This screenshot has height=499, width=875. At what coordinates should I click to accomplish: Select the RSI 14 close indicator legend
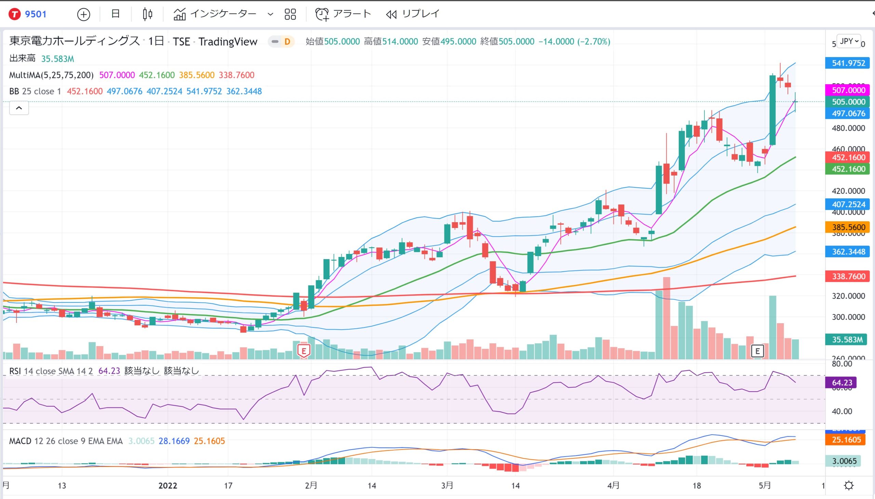tap(51, 371)
